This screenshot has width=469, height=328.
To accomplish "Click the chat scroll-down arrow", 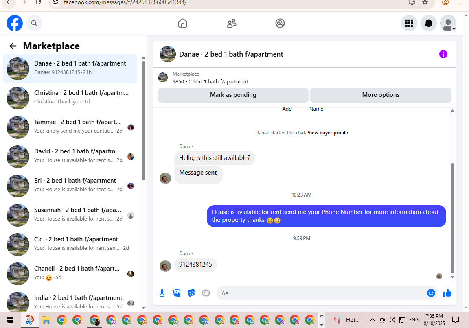I will pos(452,277).
